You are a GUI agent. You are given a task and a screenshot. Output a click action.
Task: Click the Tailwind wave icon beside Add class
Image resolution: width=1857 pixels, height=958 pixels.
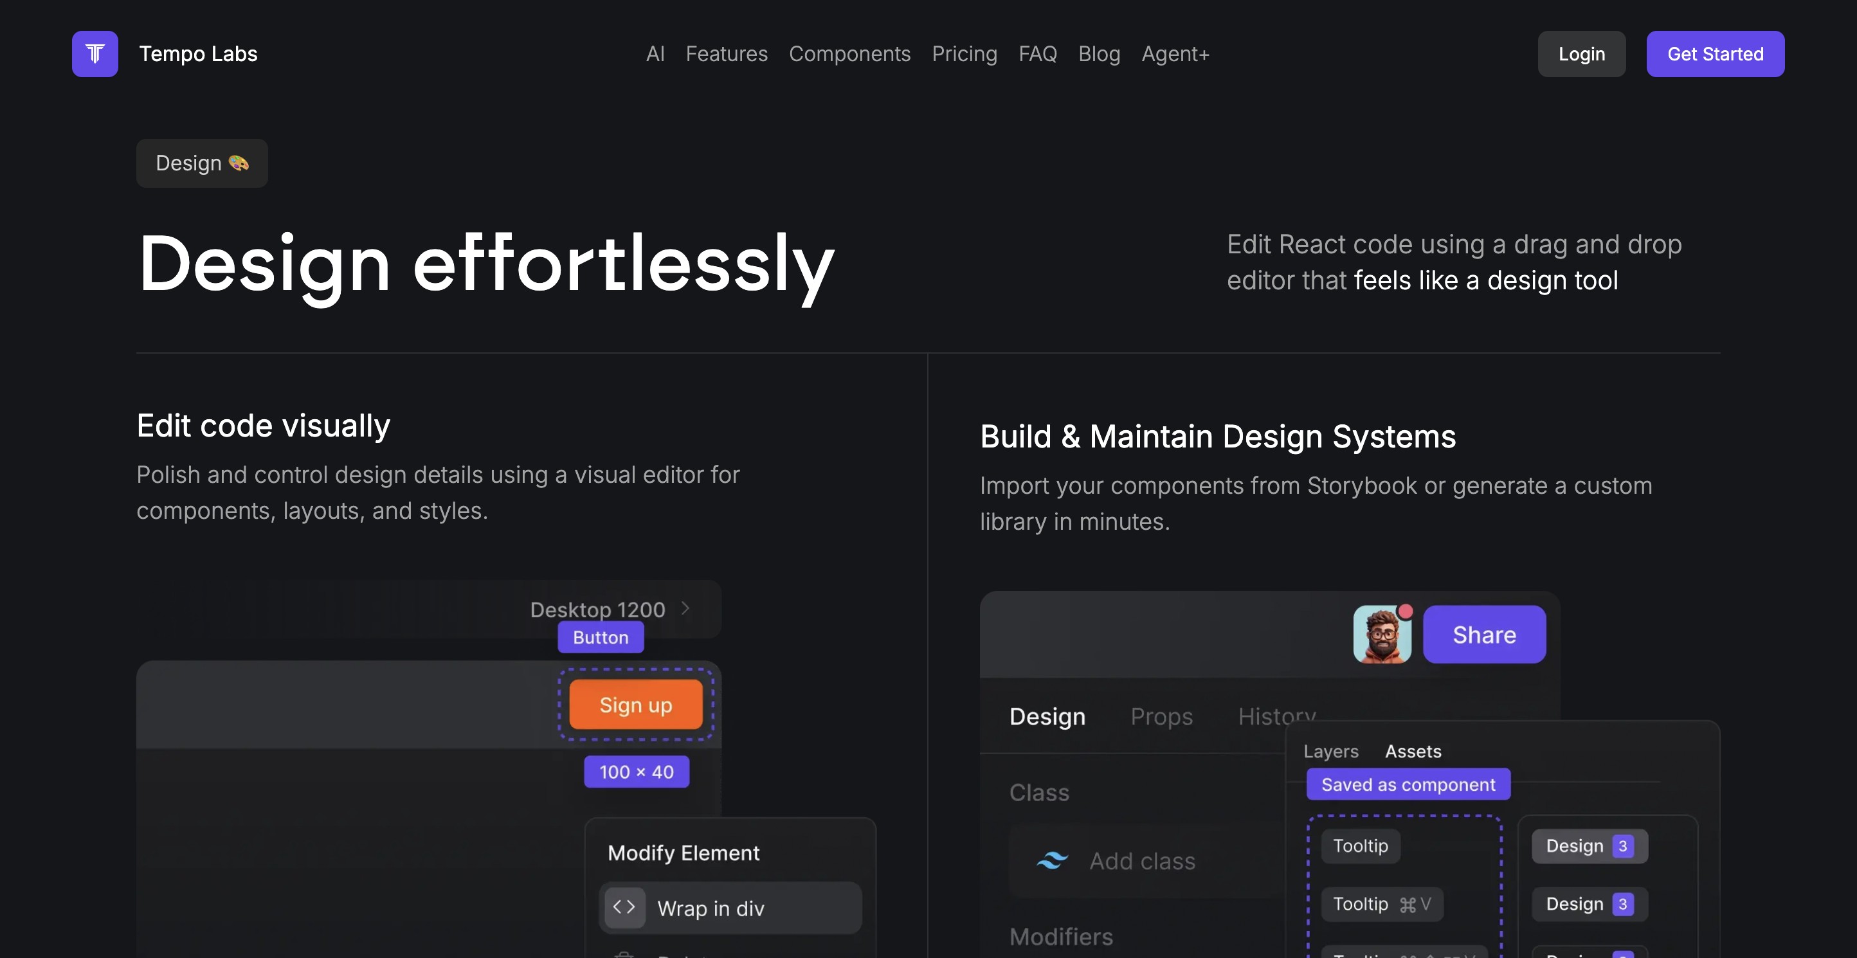point(1053,861)
